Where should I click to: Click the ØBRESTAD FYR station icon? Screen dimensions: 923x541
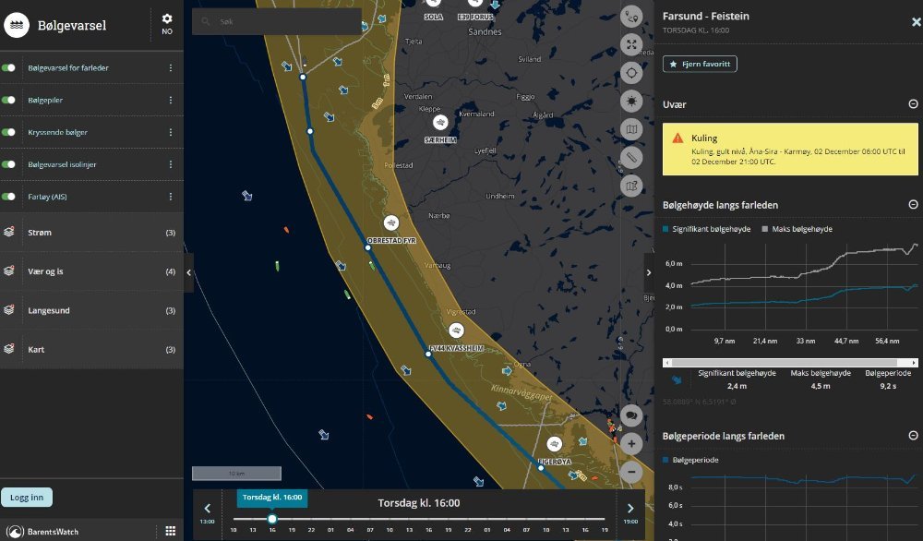point(391,223)
